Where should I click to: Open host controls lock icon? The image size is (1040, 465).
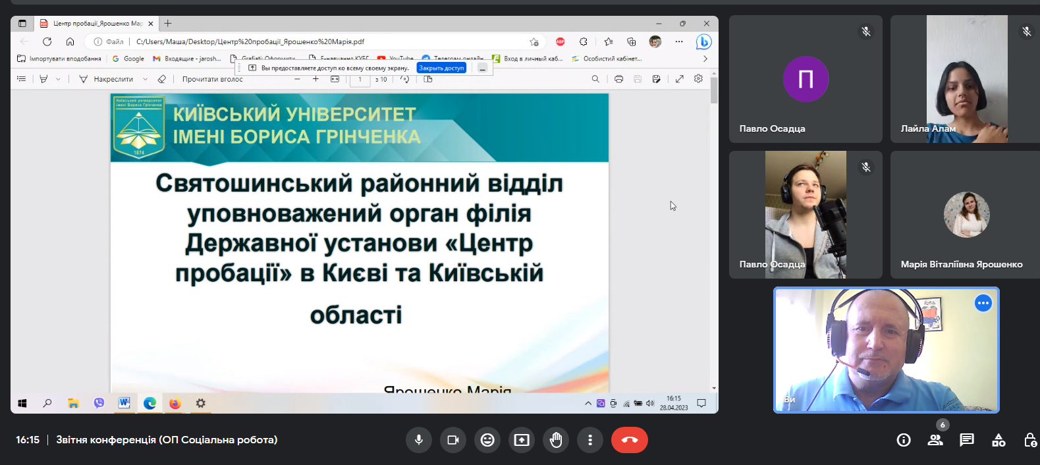(x=1030, y=440)
